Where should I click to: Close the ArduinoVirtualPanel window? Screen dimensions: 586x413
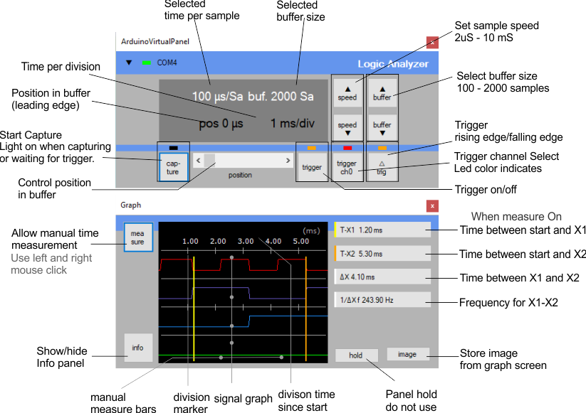(x=432, y=42)
